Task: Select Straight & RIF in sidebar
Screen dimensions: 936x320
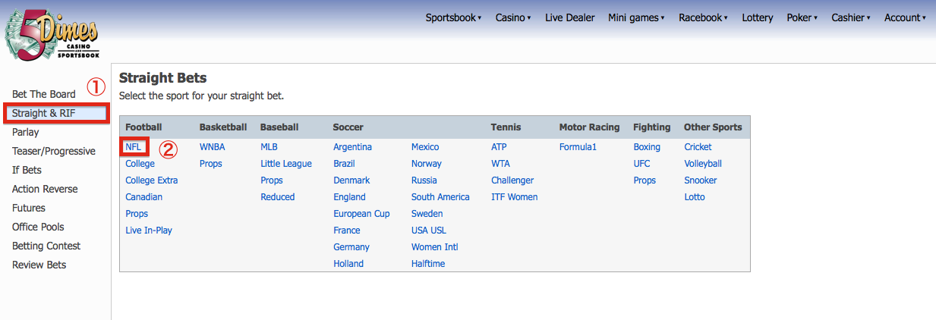Action: (x=58, y=114)
